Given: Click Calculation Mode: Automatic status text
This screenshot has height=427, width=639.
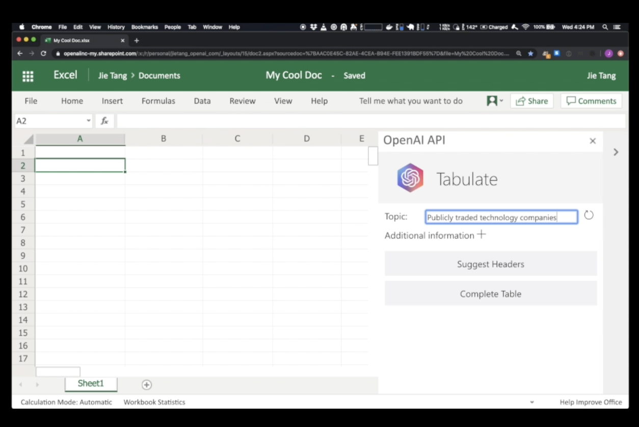Looking at the screenshot, I should click(66, 402).
